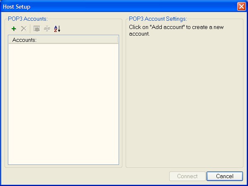This screenshot has width=248, height=186.
Task: Click the toolbar separator beside the delete icon
Action: click(x=30, y=29)
